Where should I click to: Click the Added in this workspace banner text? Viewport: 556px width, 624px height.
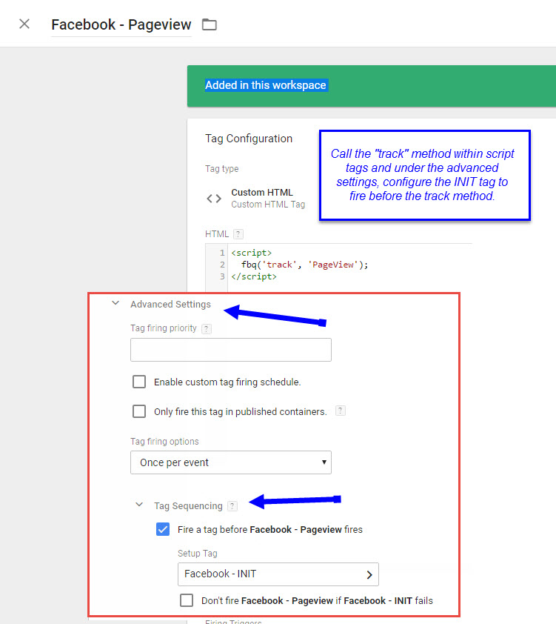point(266,85)
